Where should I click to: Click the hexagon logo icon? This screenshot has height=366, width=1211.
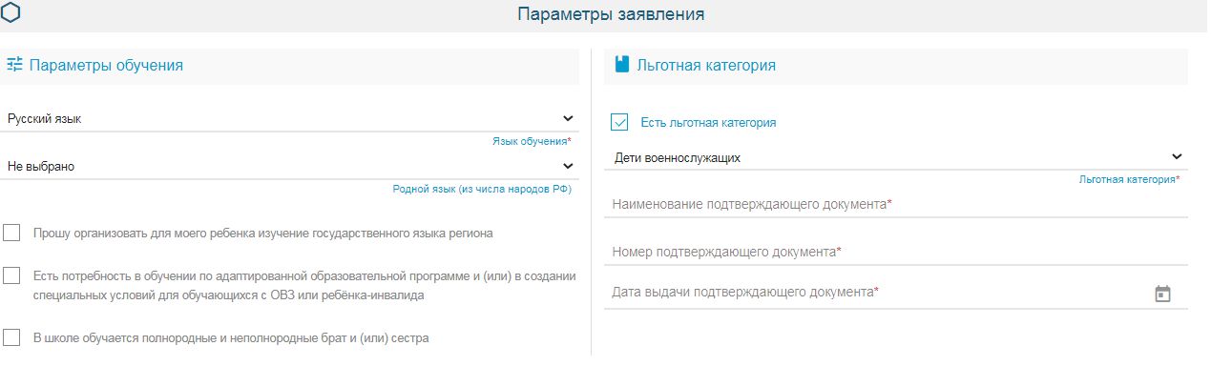12,12
